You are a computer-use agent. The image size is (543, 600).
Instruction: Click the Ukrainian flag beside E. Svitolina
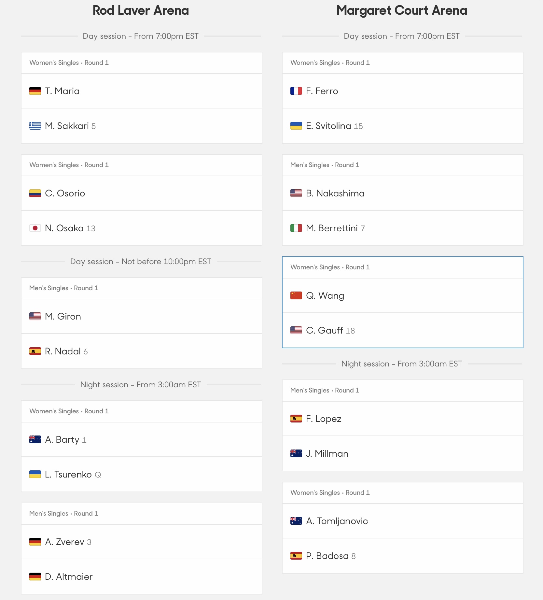pos(296,126)
